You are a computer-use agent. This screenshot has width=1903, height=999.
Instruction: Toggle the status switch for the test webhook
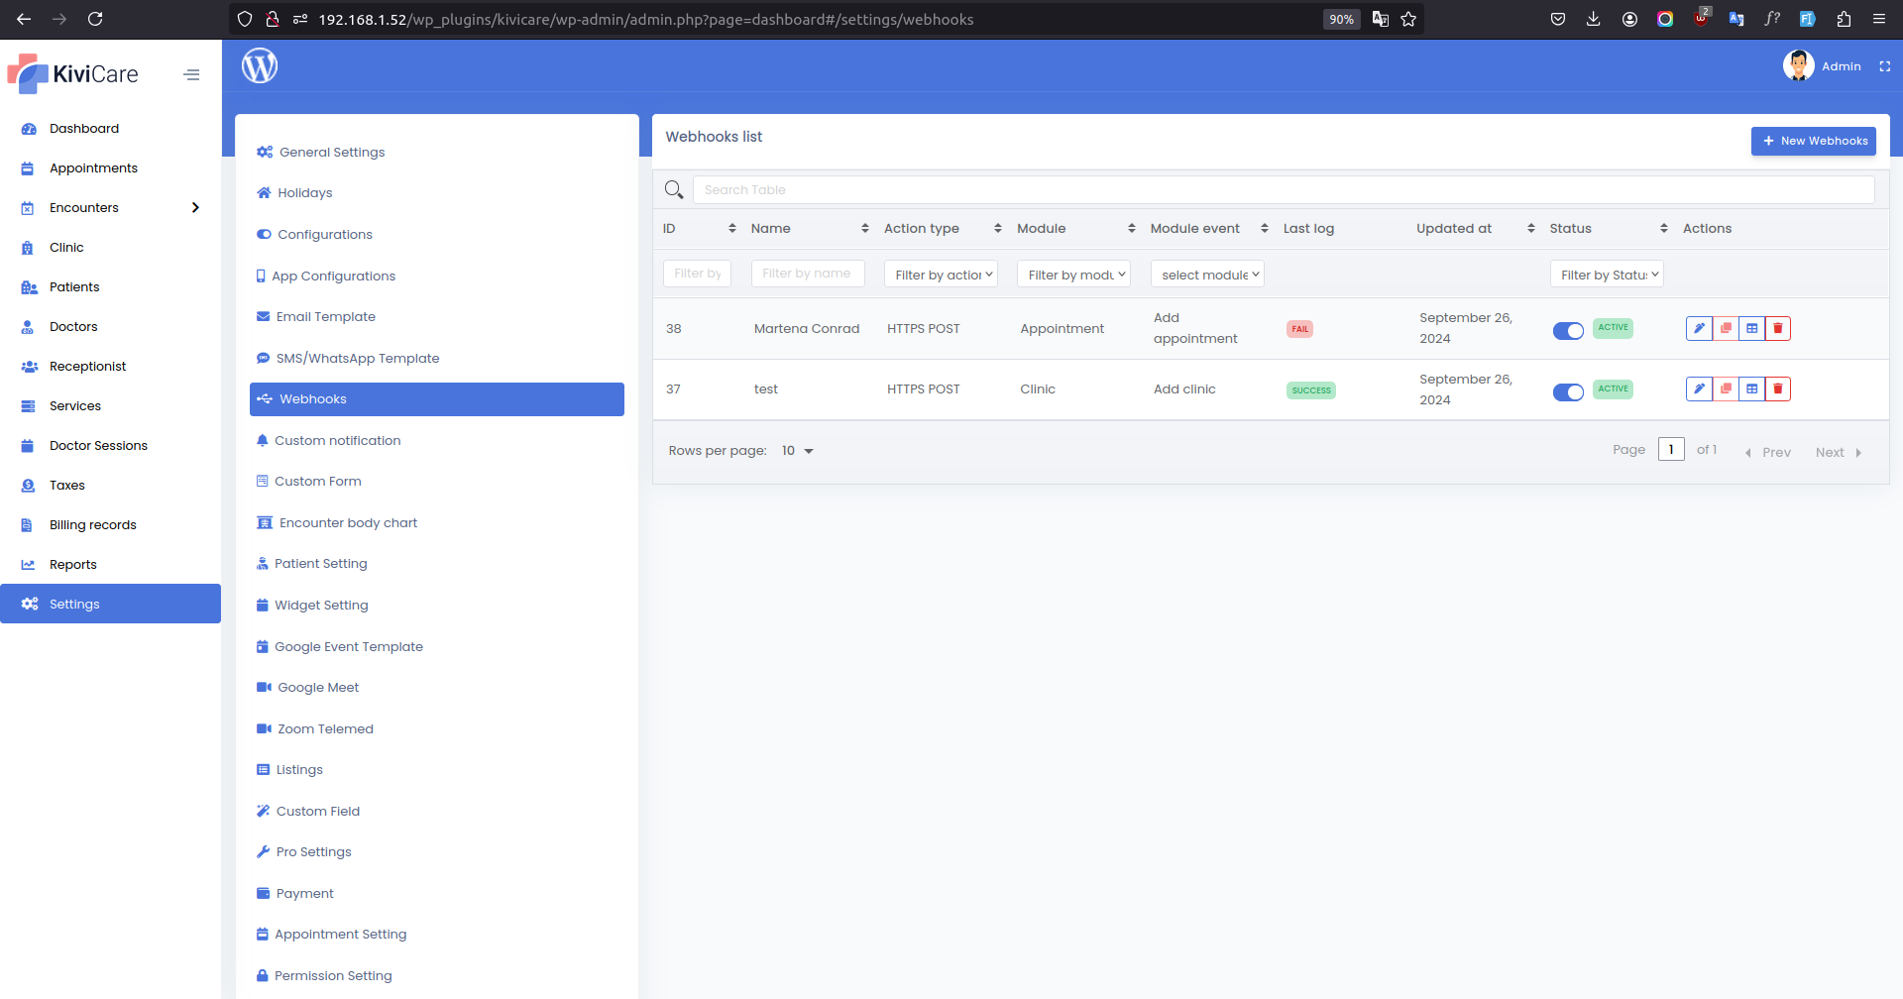1567,391
